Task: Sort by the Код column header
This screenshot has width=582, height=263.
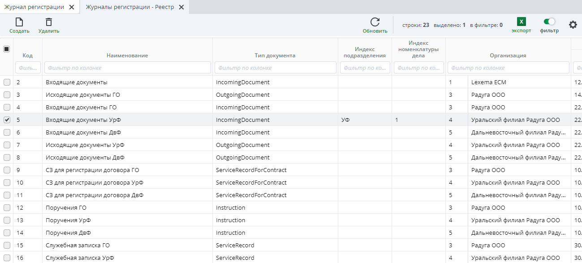Action: click(28, 56)
